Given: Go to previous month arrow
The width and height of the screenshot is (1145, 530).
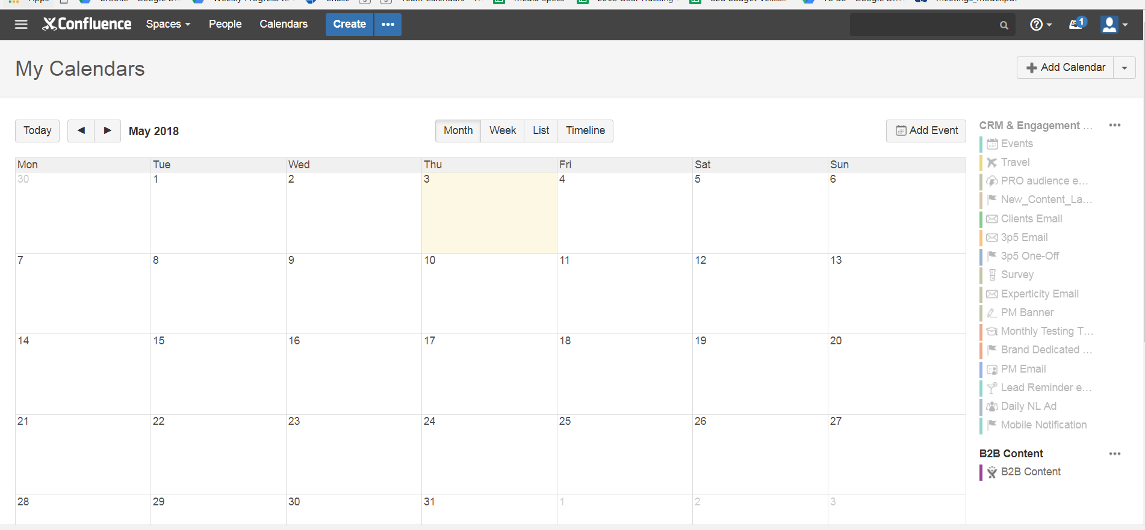Looking at the screenshot, I should click(81, 130).
